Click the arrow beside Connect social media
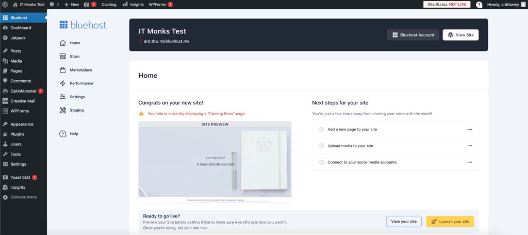Viewport: 528px width, 235px height. (x=469, y=162)
